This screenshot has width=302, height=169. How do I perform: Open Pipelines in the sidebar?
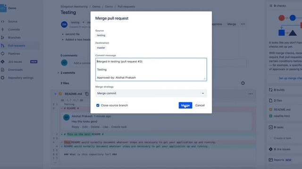click(14, 54)
